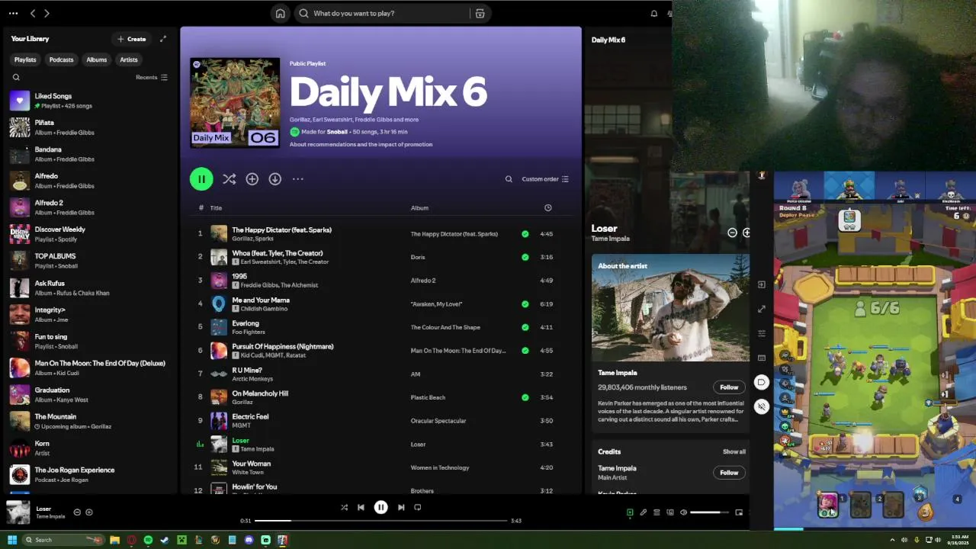
Task: Open more options ellipsis for Daily Mix 6
Action: (x=297, y=179)
